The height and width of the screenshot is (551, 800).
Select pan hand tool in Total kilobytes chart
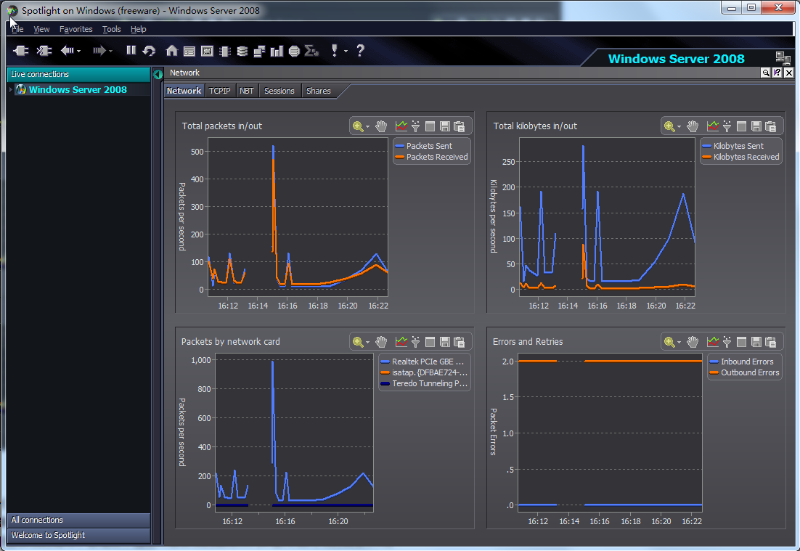693,126
